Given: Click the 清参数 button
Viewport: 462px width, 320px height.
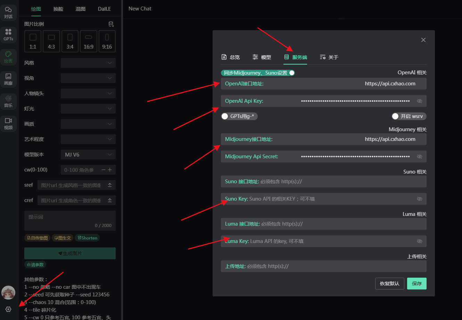Looking at the screenshot, I should 35,265.
